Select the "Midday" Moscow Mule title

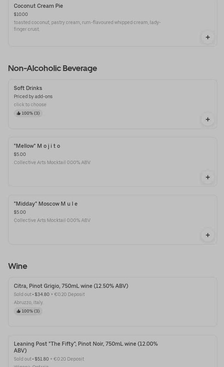point(46,204)
